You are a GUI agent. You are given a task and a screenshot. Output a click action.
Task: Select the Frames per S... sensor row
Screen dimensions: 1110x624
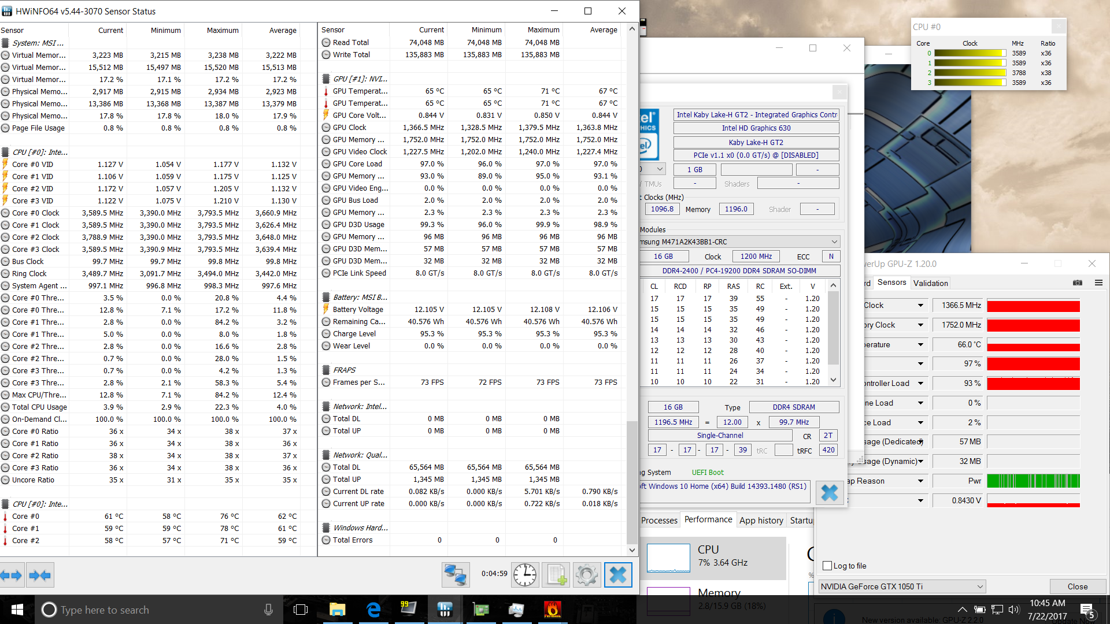pos(470,382)
